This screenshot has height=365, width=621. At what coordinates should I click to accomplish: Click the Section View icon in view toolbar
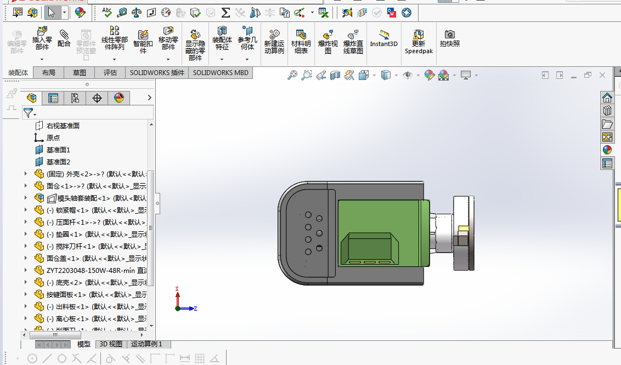(x=335, y=75)
